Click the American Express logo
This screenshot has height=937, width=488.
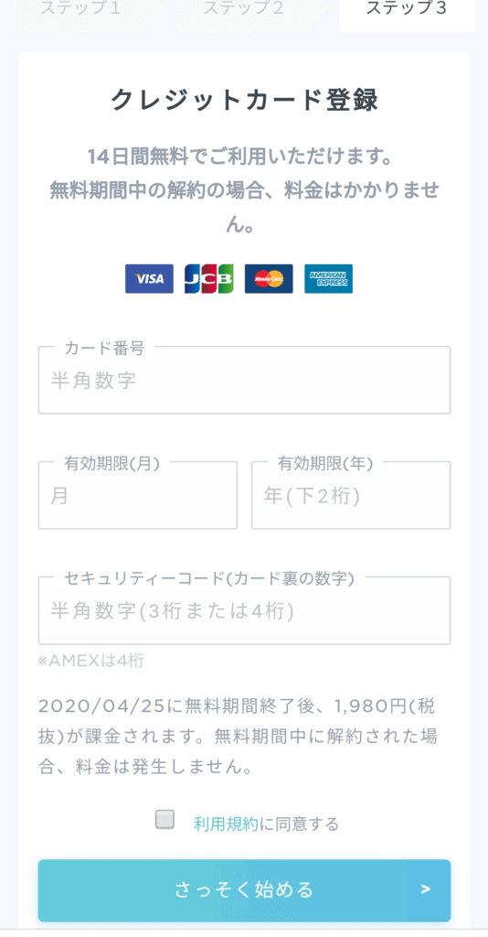coord(328,278)
